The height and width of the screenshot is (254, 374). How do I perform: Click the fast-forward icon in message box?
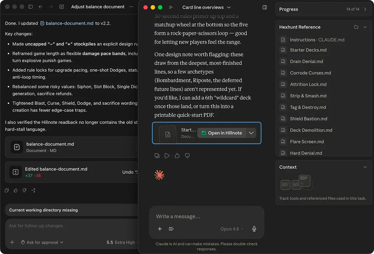coord(171,229)
